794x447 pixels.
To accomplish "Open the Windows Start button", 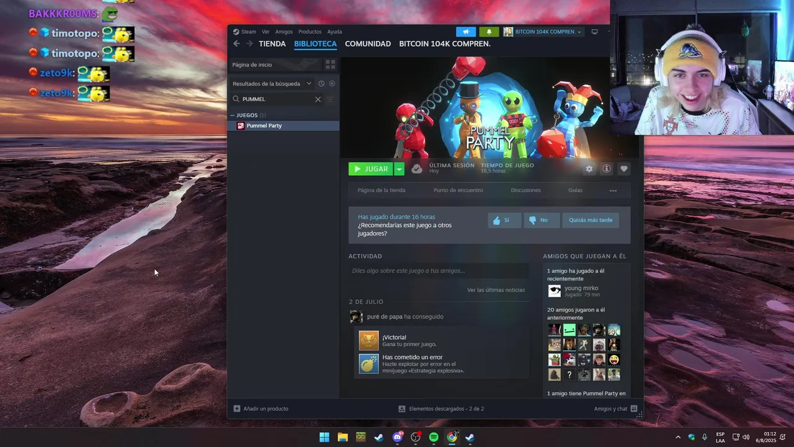I will click(324, 437).
